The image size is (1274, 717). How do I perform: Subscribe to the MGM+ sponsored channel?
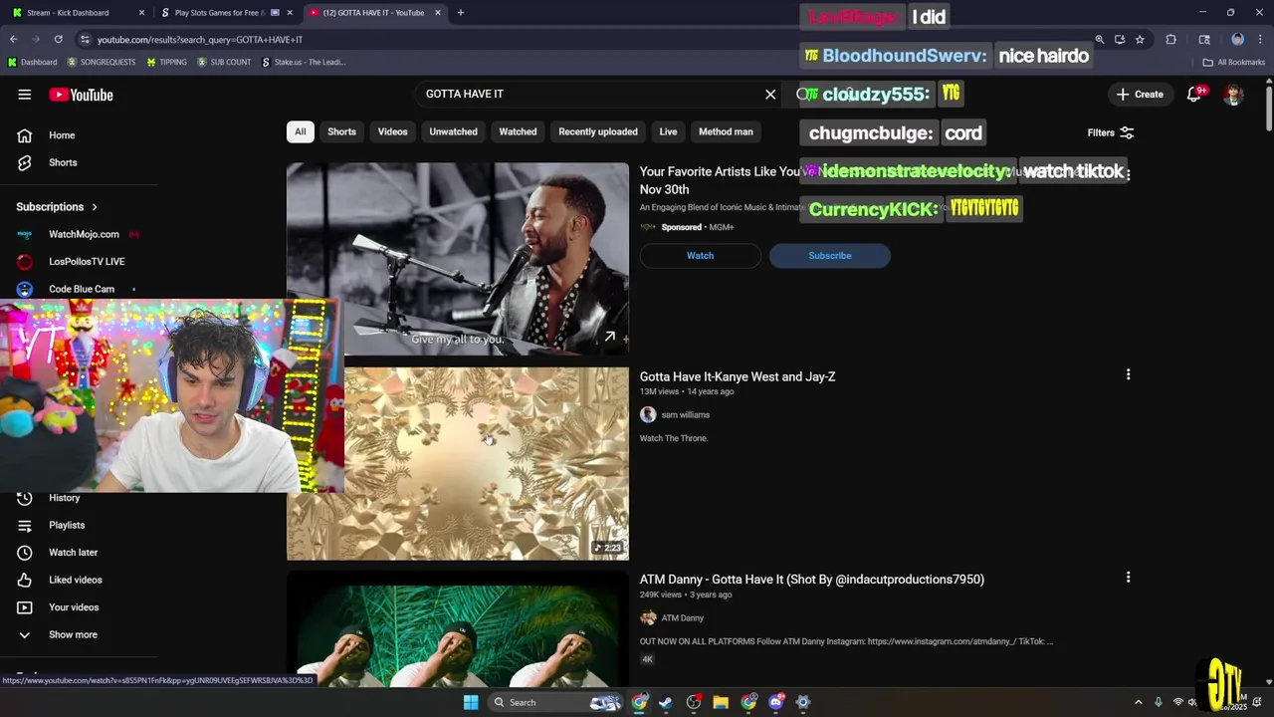coord(829,256)
